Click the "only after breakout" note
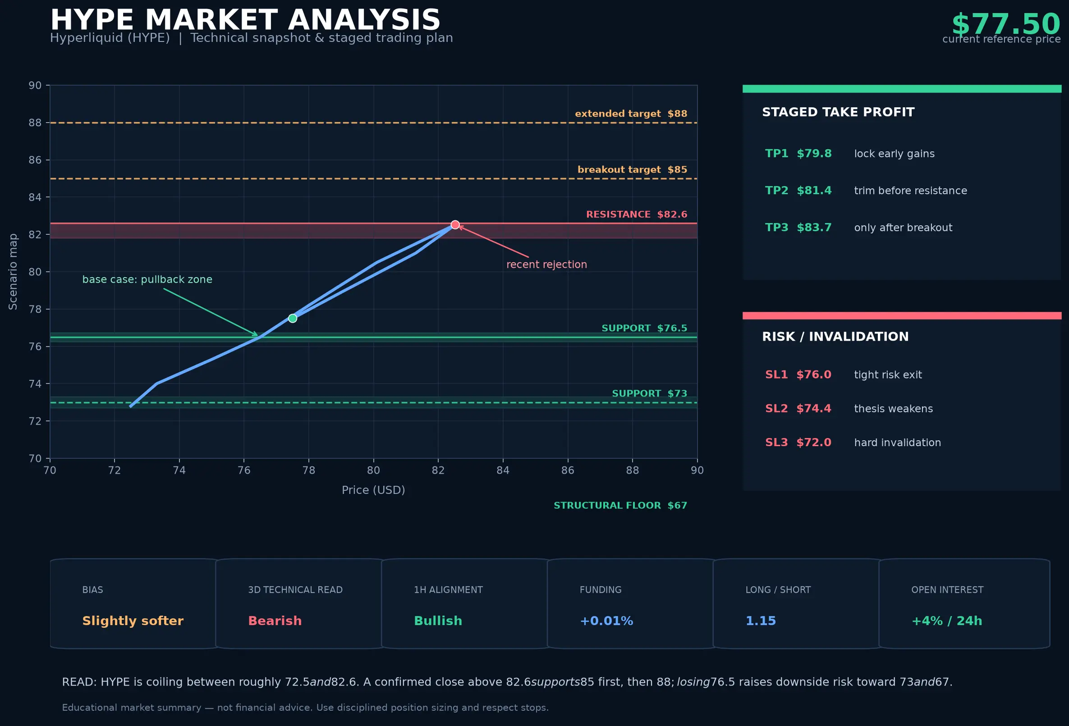Image resolution: width=1069 pixels, height=726 pixels. pos(904,228)
